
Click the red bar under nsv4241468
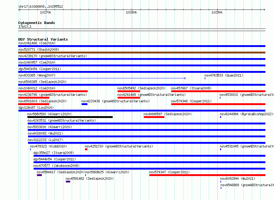tap(129, 98)
